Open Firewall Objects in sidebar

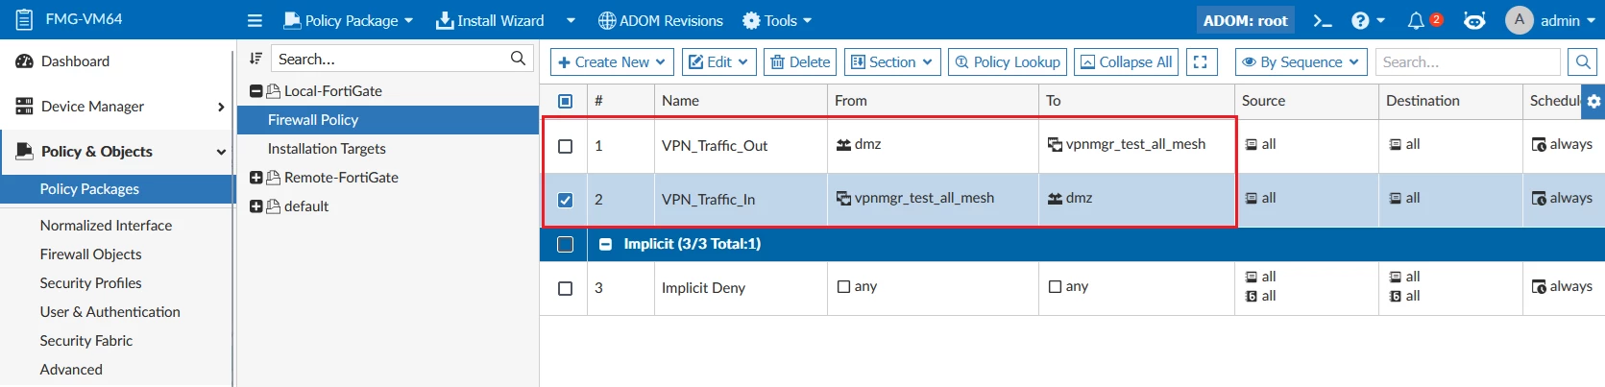pyautogui.click(x=90, y=254)
